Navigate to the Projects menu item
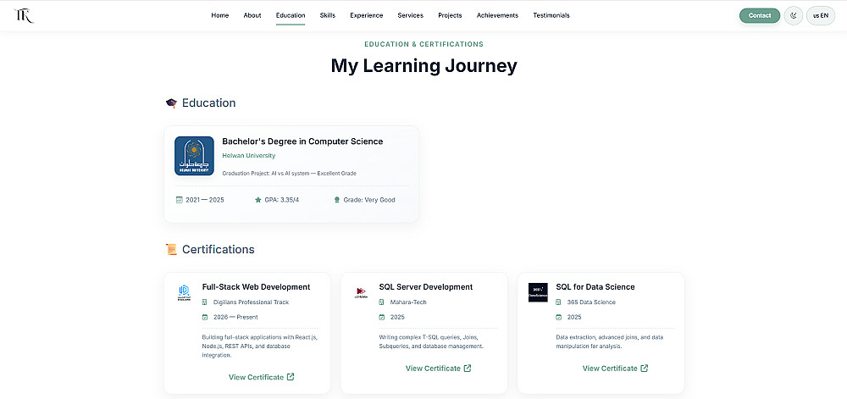The height and width of the screenshot is (399, 847). pos(450,15)
